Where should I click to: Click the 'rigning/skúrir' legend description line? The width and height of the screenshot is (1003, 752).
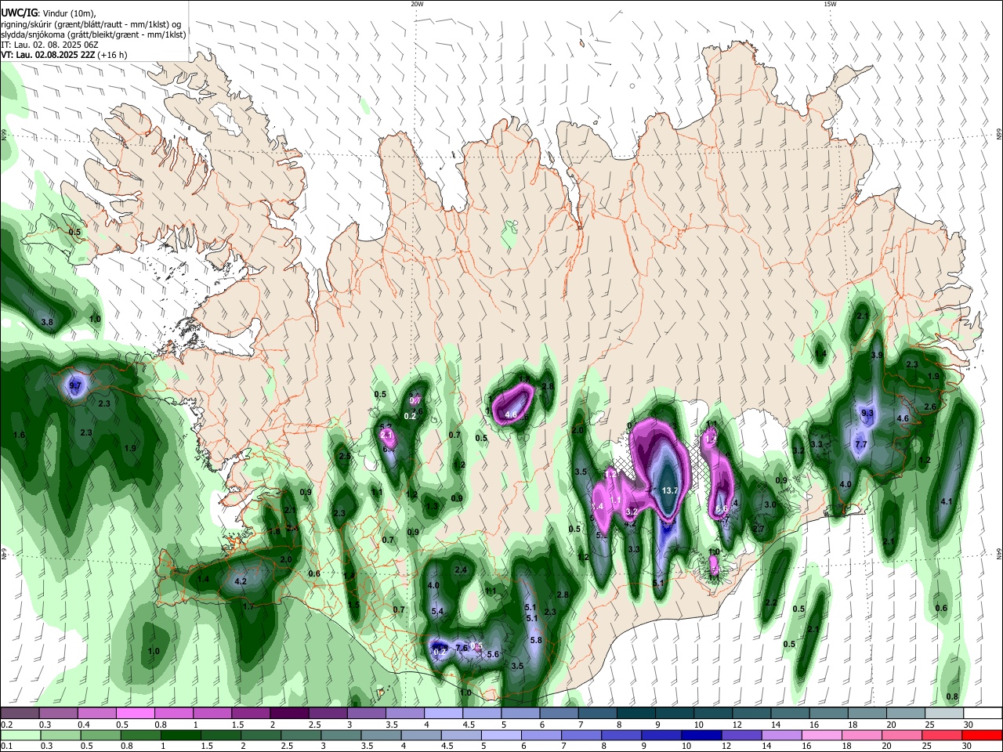pyautogui.click(x=92, y=23)
